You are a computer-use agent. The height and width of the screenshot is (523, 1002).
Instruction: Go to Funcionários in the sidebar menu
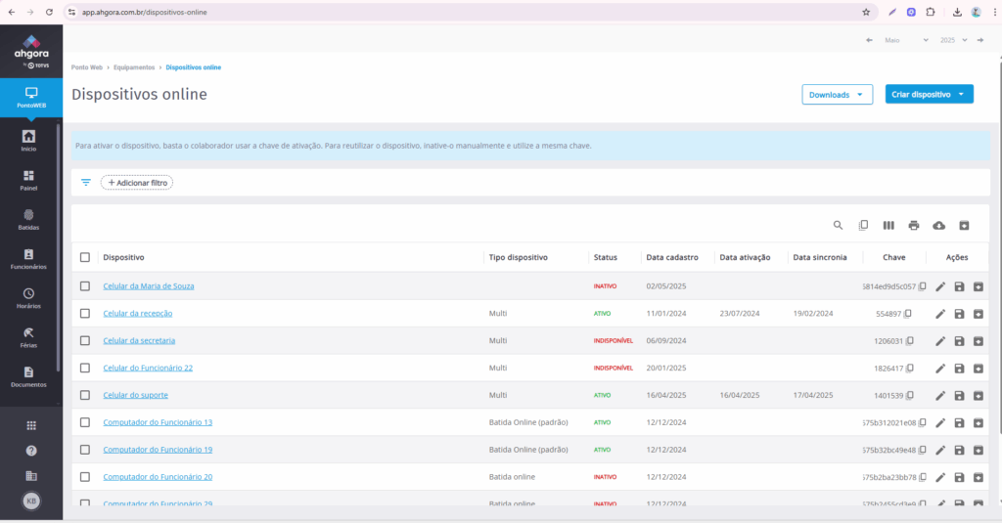point(28,258)
